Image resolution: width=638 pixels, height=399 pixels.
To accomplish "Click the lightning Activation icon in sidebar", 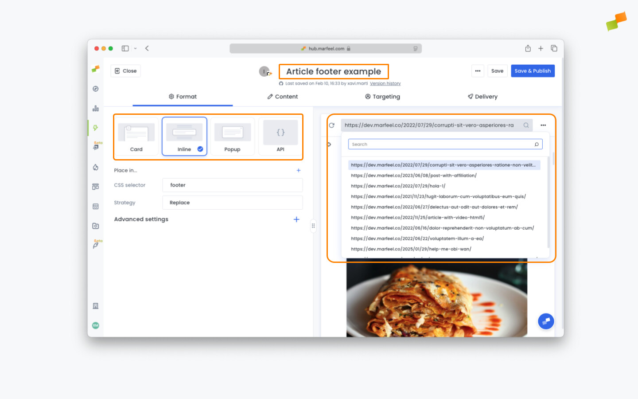I will [95, 127].
